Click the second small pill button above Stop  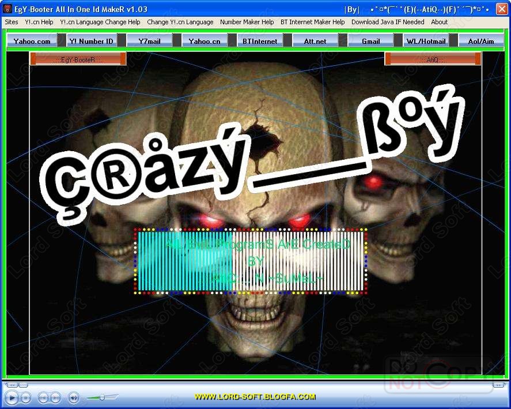[x=23, y=385]
